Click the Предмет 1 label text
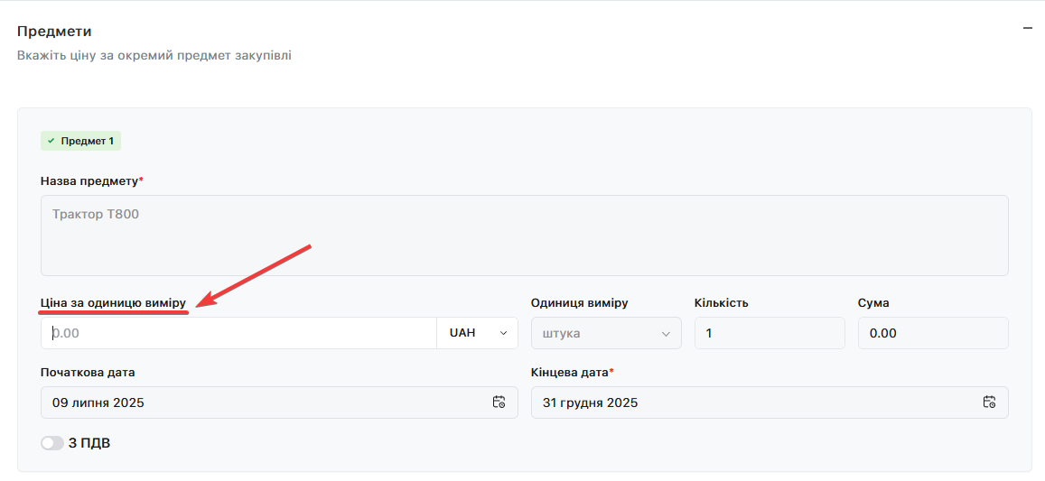 pos(88,141)
